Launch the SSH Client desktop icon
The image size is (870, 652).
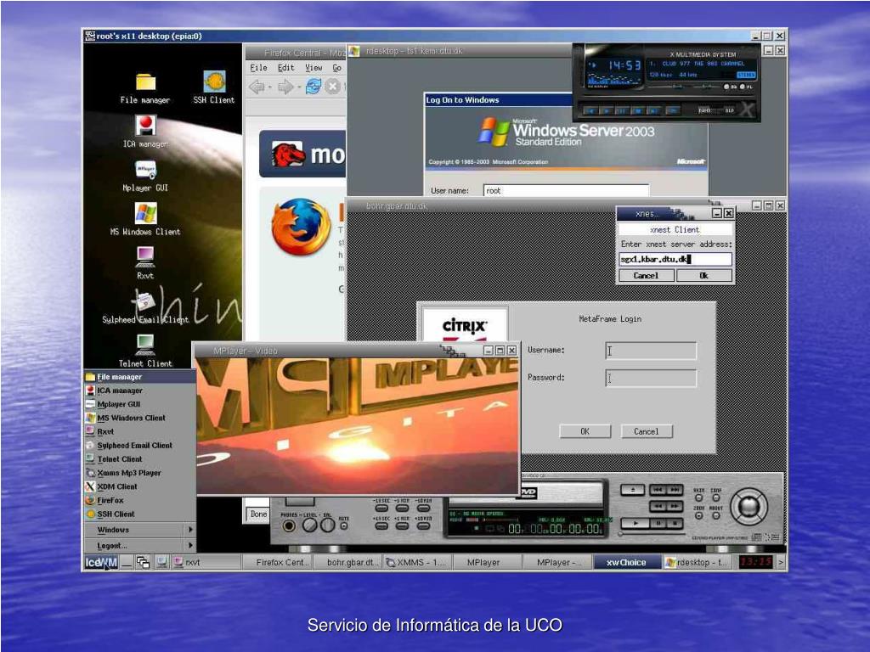213,87
